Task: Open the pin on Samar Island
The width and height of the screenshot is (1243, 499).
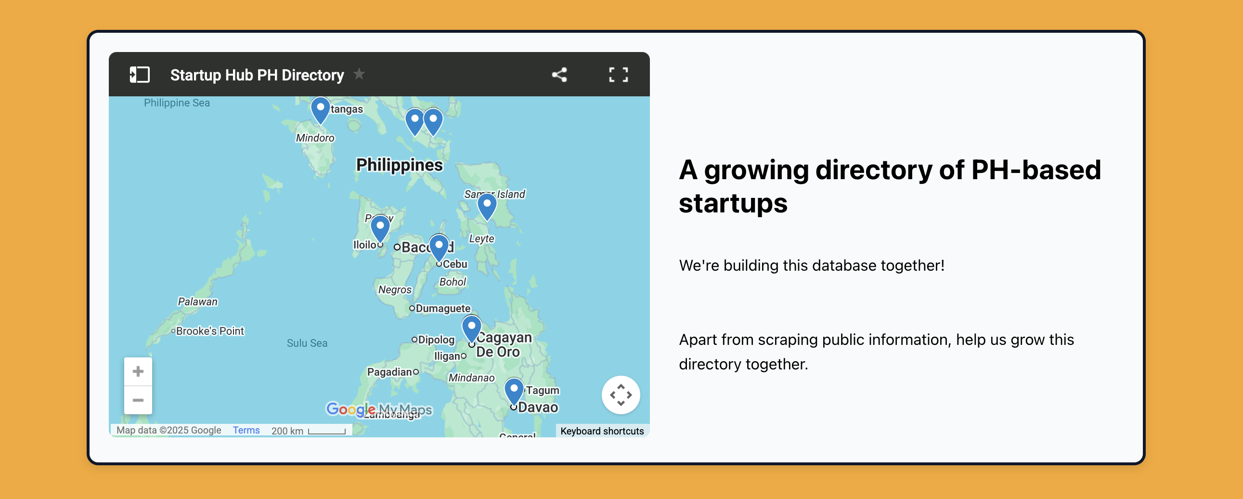Action: click(487, 207)
